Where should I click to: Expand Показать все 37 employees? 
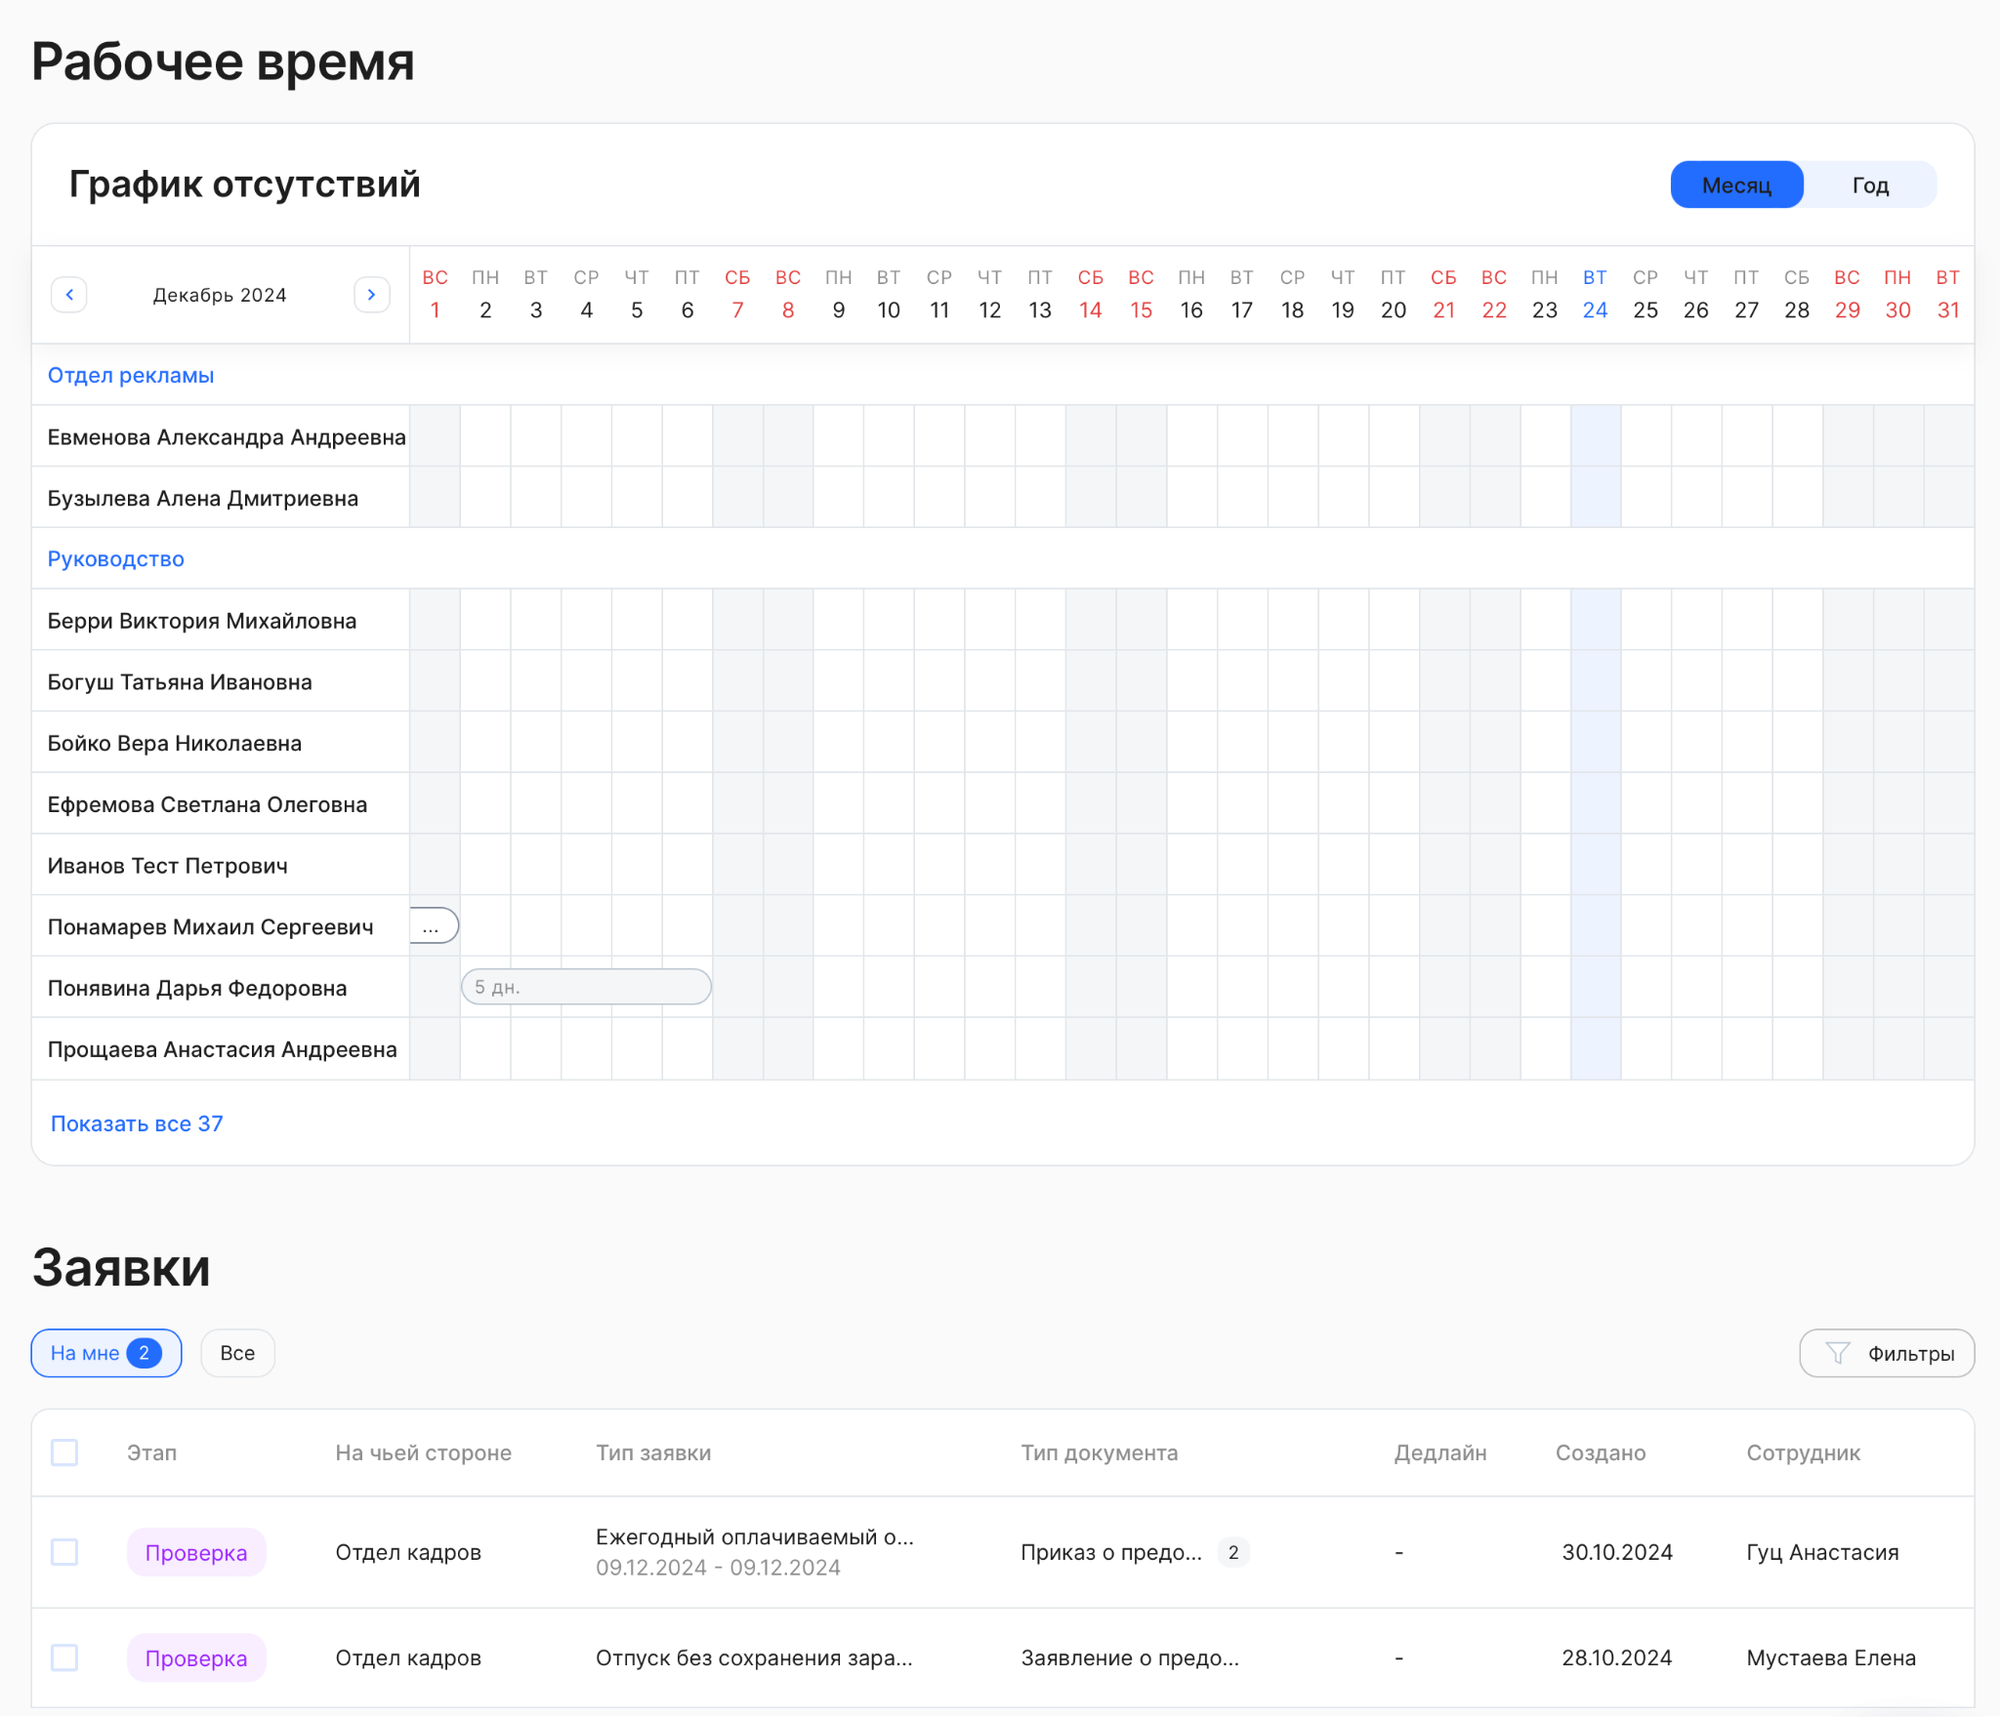(137, 1124)
